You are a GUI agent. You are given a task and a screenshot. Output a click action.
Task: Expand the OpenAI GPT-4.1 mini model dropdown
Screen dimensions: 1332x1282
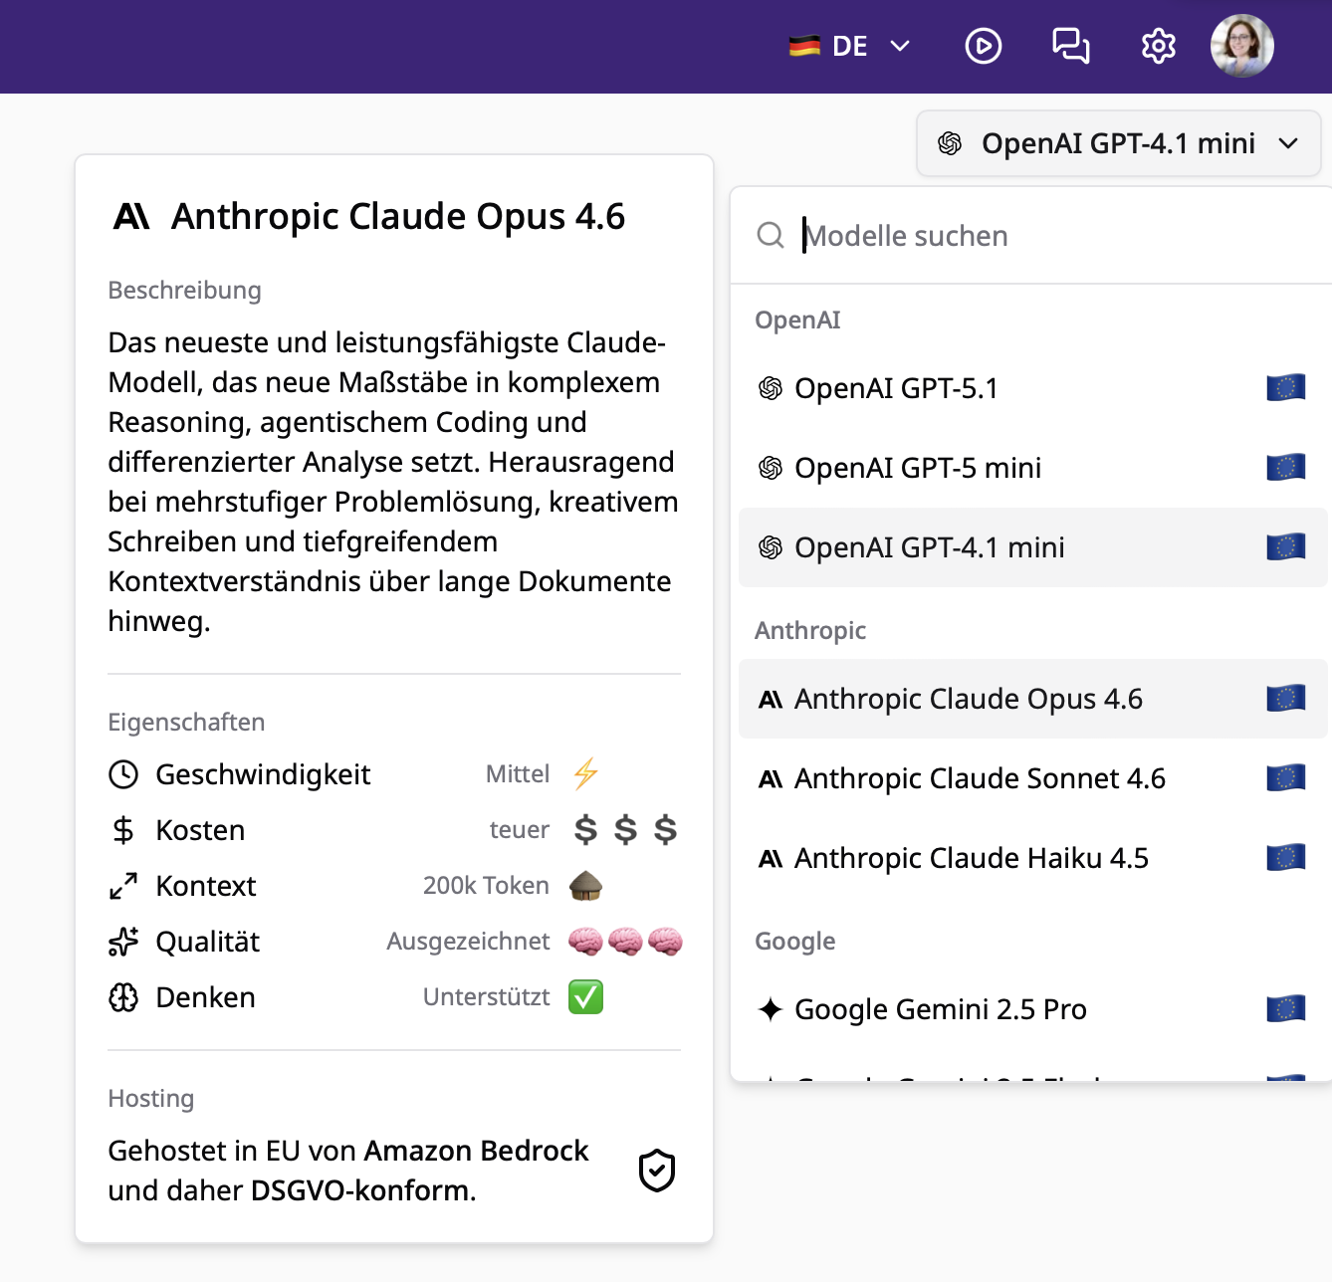pos(1117,143)
